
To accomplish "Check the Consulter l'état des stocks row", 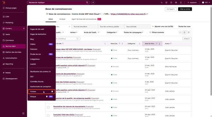I will 48,115.
